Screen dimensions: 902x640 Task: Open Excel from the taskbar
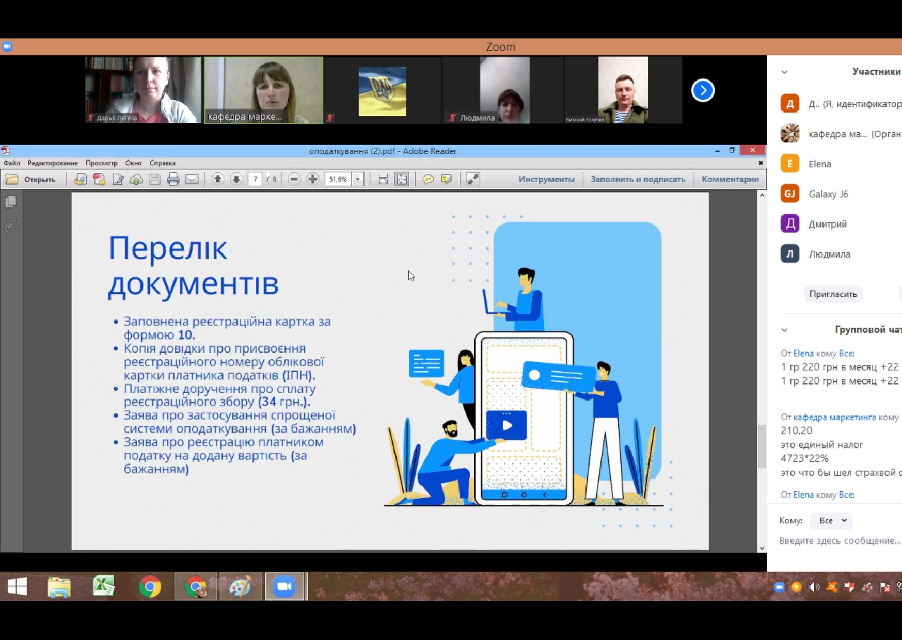104,586
